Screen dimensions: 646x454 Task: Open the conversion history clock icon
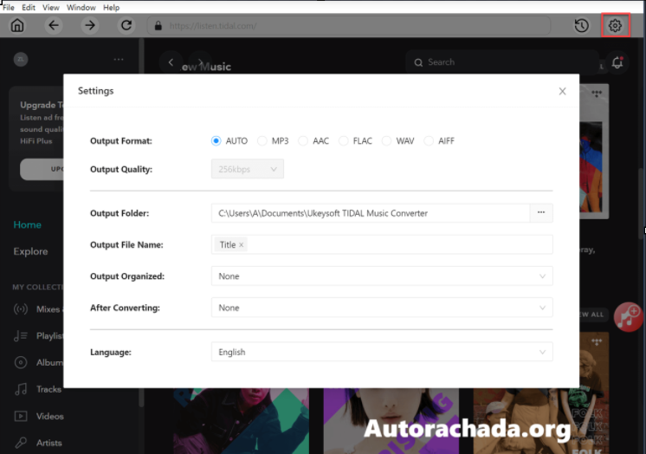582,26
